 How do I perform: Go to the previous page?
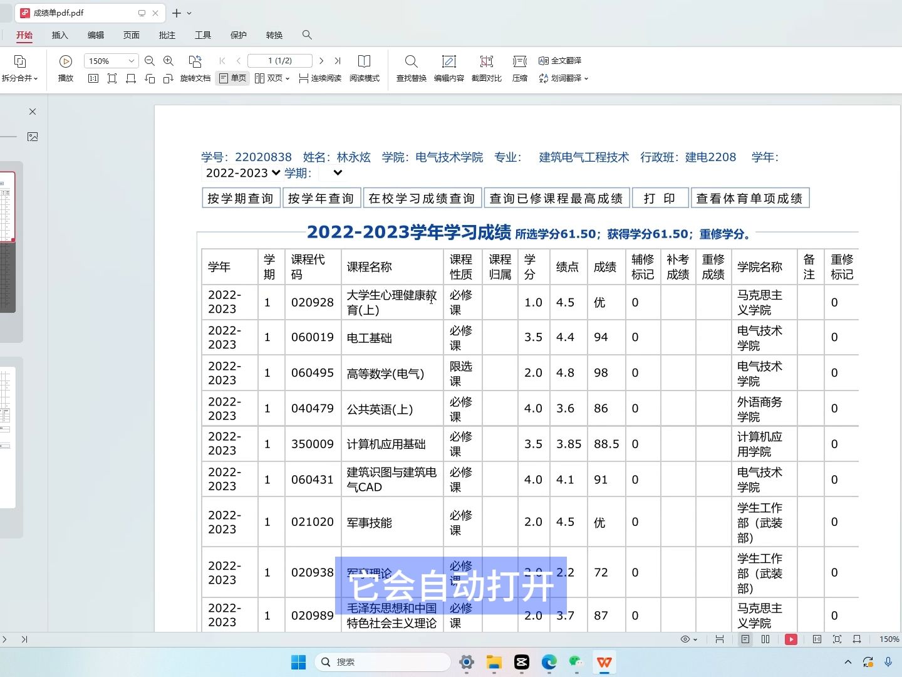tap(239, 61)
